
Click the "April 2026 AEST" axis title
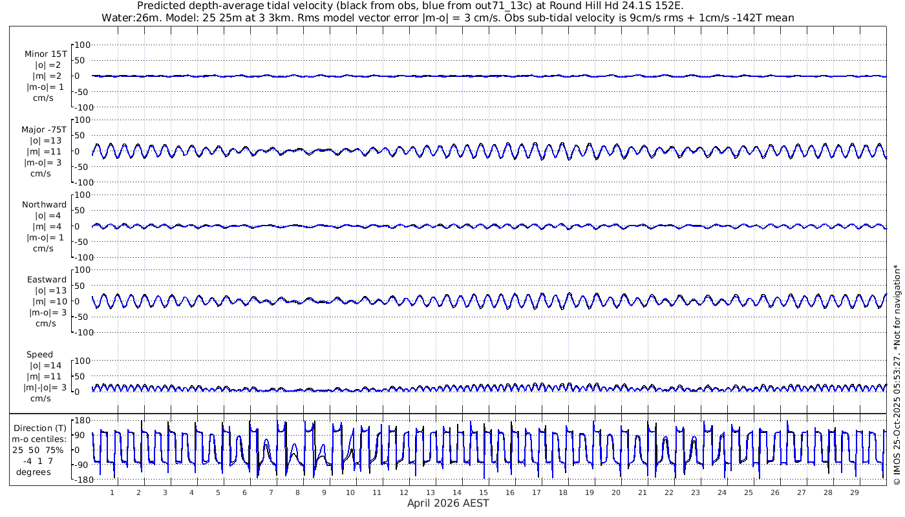click(x=448, y=503)
